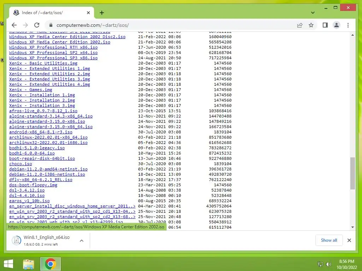Click the Chrome taskbar icon
The width and height of the screenshot is (362, 271).
50,264
